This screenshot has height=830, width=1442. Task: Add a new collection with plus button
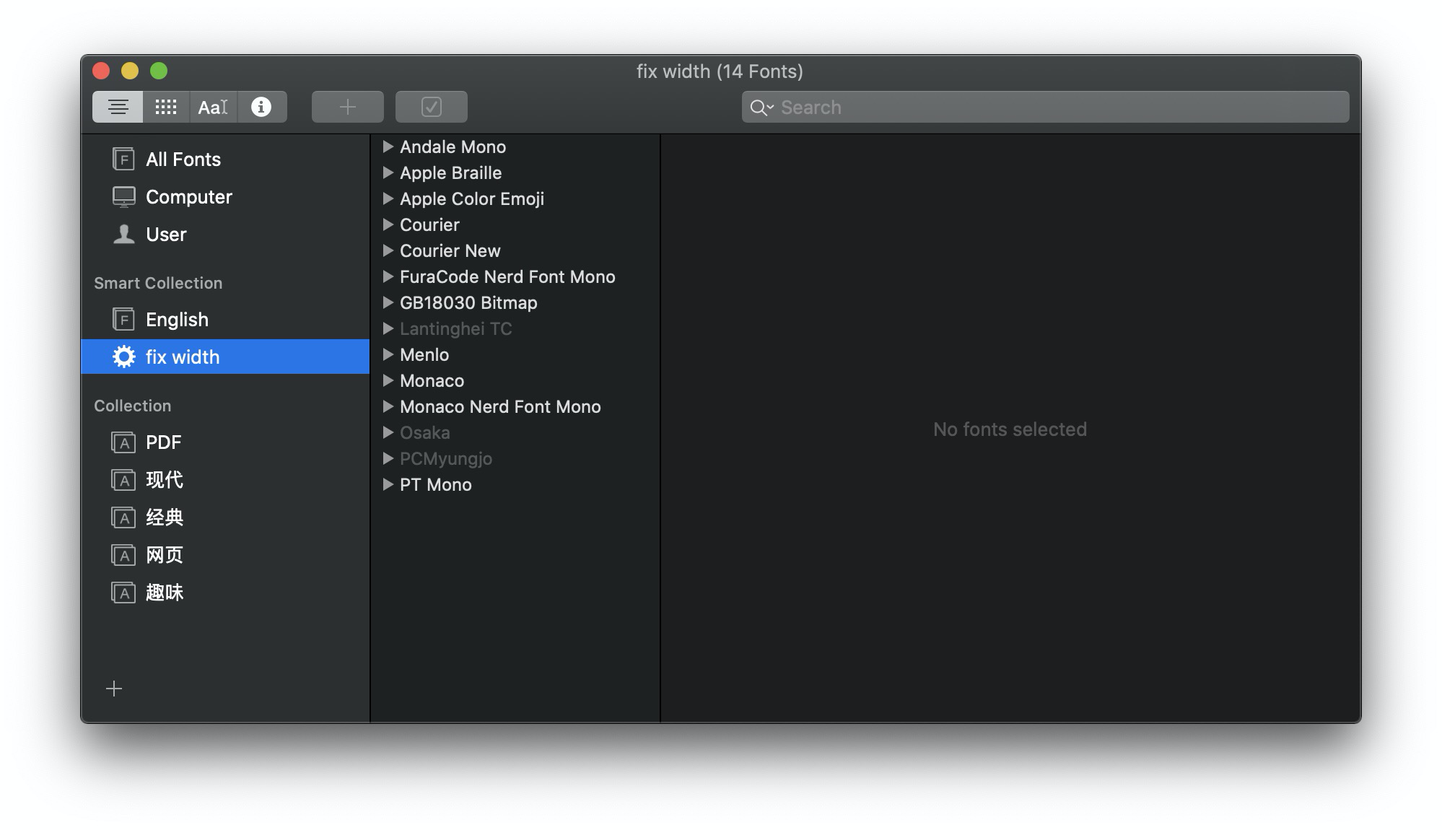(x=114, y=689)
